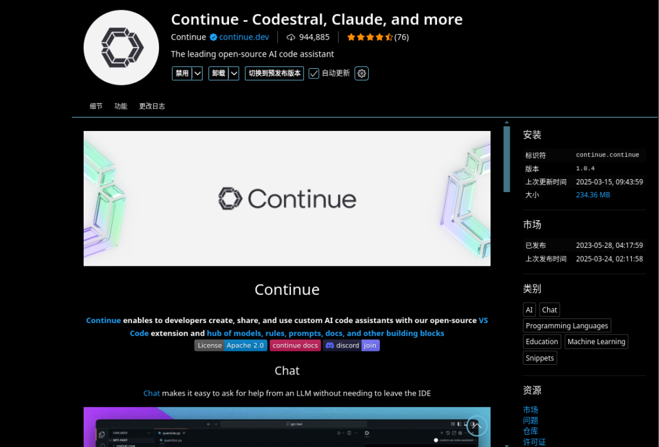Click the 资源 section heading

point(532,390)
